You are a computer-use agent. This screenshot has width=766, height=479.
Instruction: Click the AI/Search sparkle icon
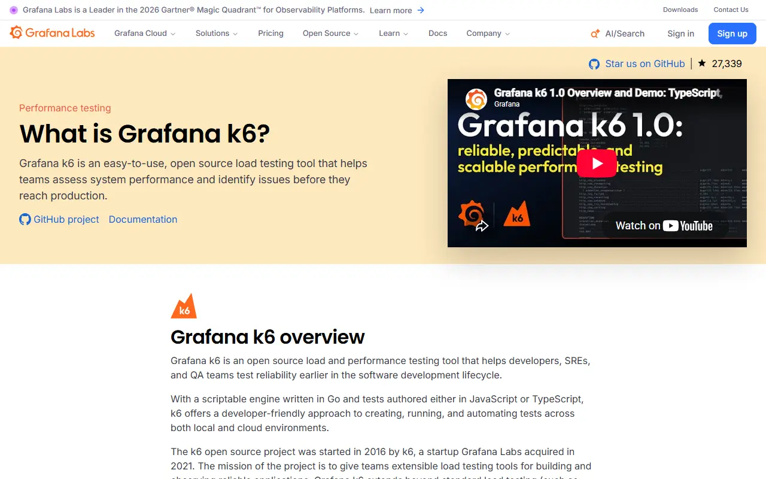pos(595,34)
